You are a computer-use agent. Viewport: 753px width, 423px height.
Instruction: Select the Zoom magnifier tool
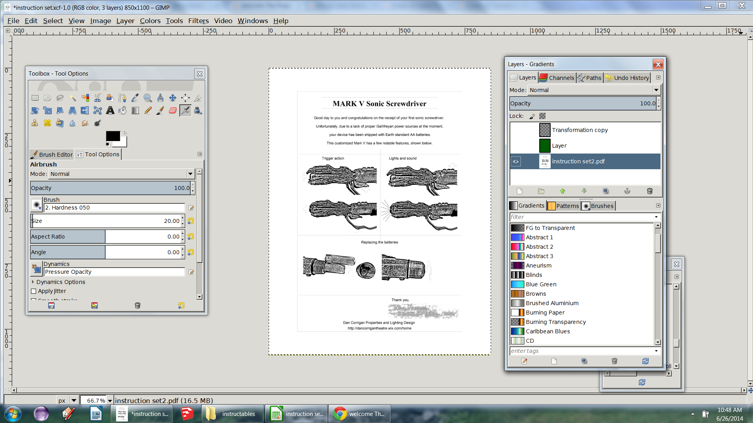click(147, 98)
